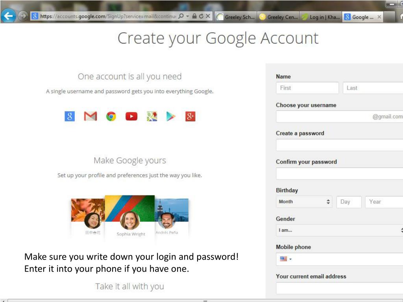Viewport: 403px width, 302px height.
Task: Click the Create a password field
Action: (340, 145)
